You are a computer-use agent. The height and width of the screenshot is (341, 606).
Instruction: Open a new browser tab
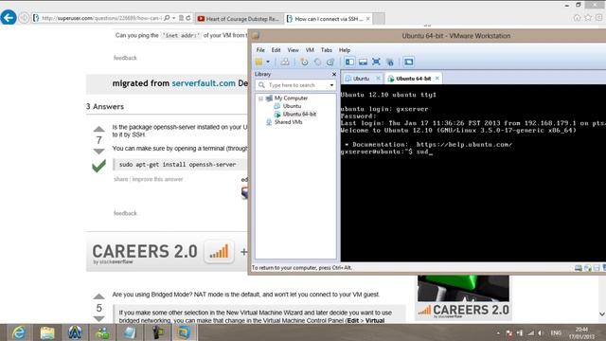pyautogui.click(x=379, y=19)
